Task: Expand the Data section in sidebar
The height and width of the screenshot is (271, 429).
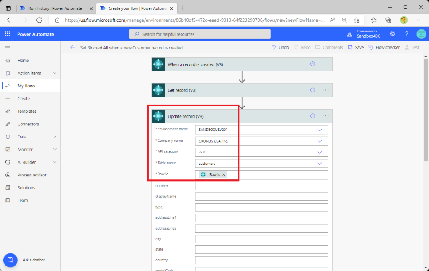Action: point(55,137)
